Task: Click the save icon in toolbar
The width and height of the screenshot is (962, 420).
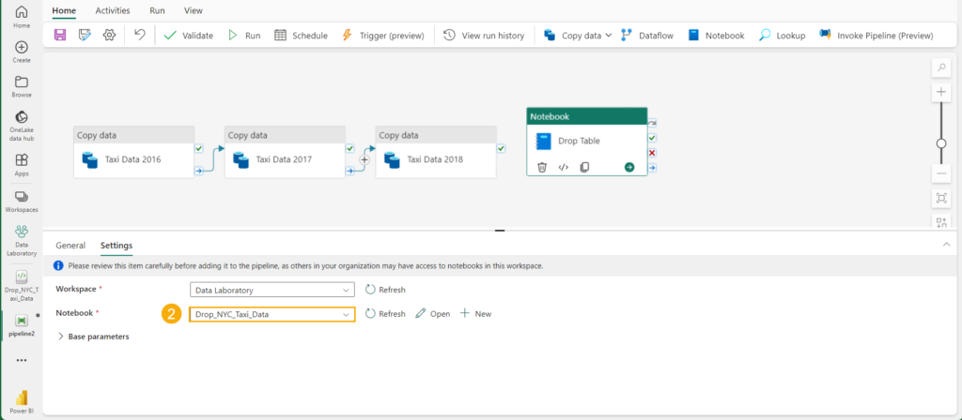Action: pos(60,35)
